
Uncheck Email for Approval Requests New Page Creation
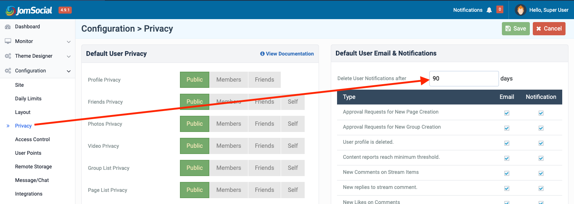507,113
